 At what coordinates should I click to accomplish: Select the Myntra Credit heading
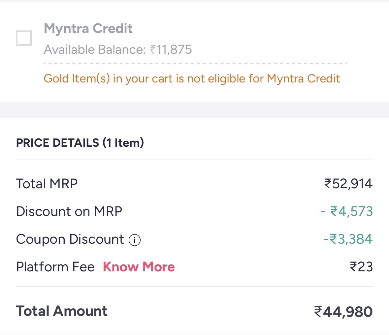pos(88,28)
